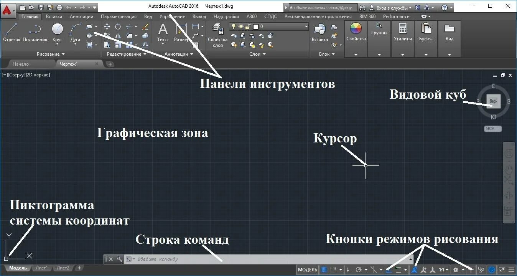
Task: Click the help question mark icon
Action: (445, 7)
